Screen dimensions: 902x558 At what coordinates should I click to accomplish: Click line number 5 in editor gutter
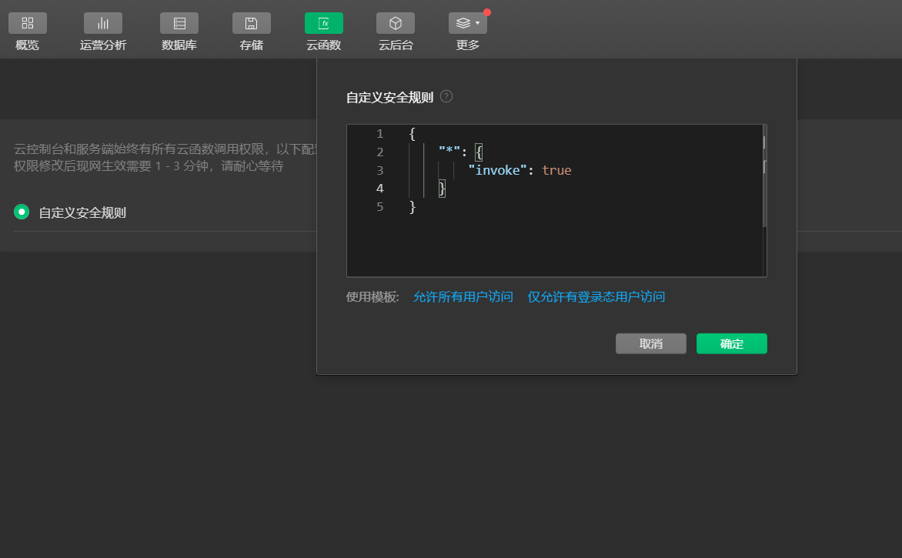[379, 207]
